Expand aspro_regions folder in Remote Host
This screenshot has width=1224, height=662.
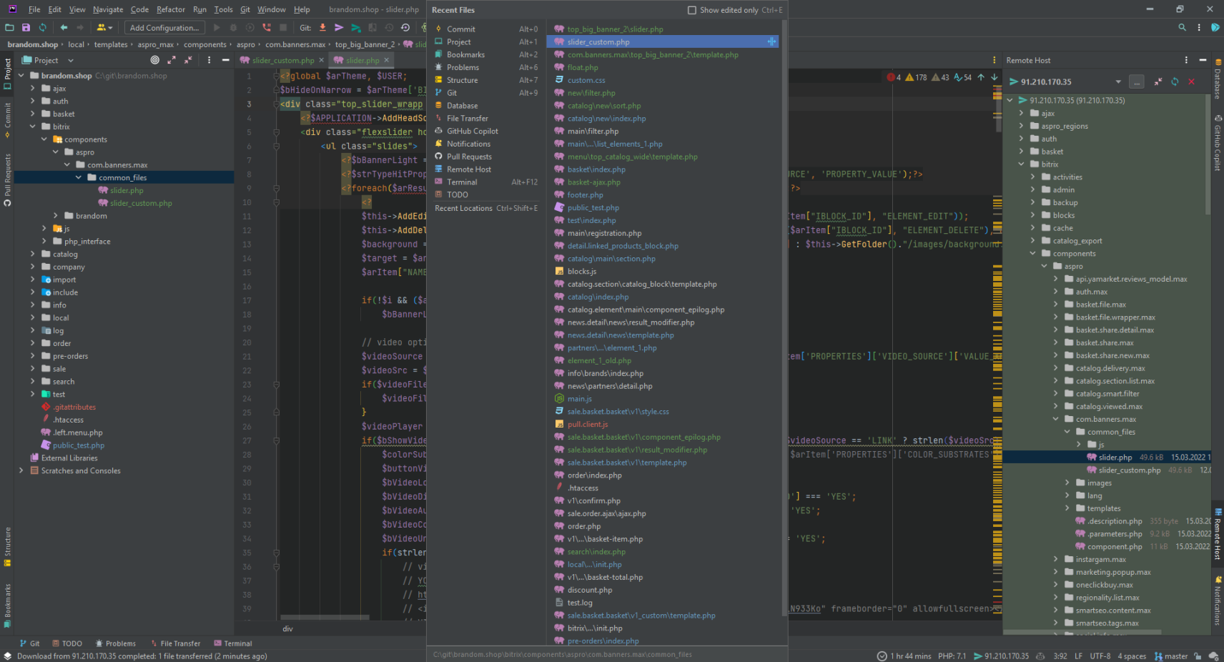(1021, 126)
